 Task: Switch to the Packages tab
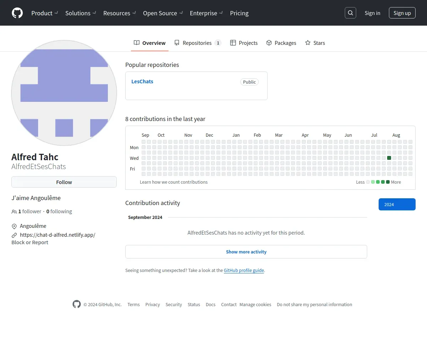(281, 43)
